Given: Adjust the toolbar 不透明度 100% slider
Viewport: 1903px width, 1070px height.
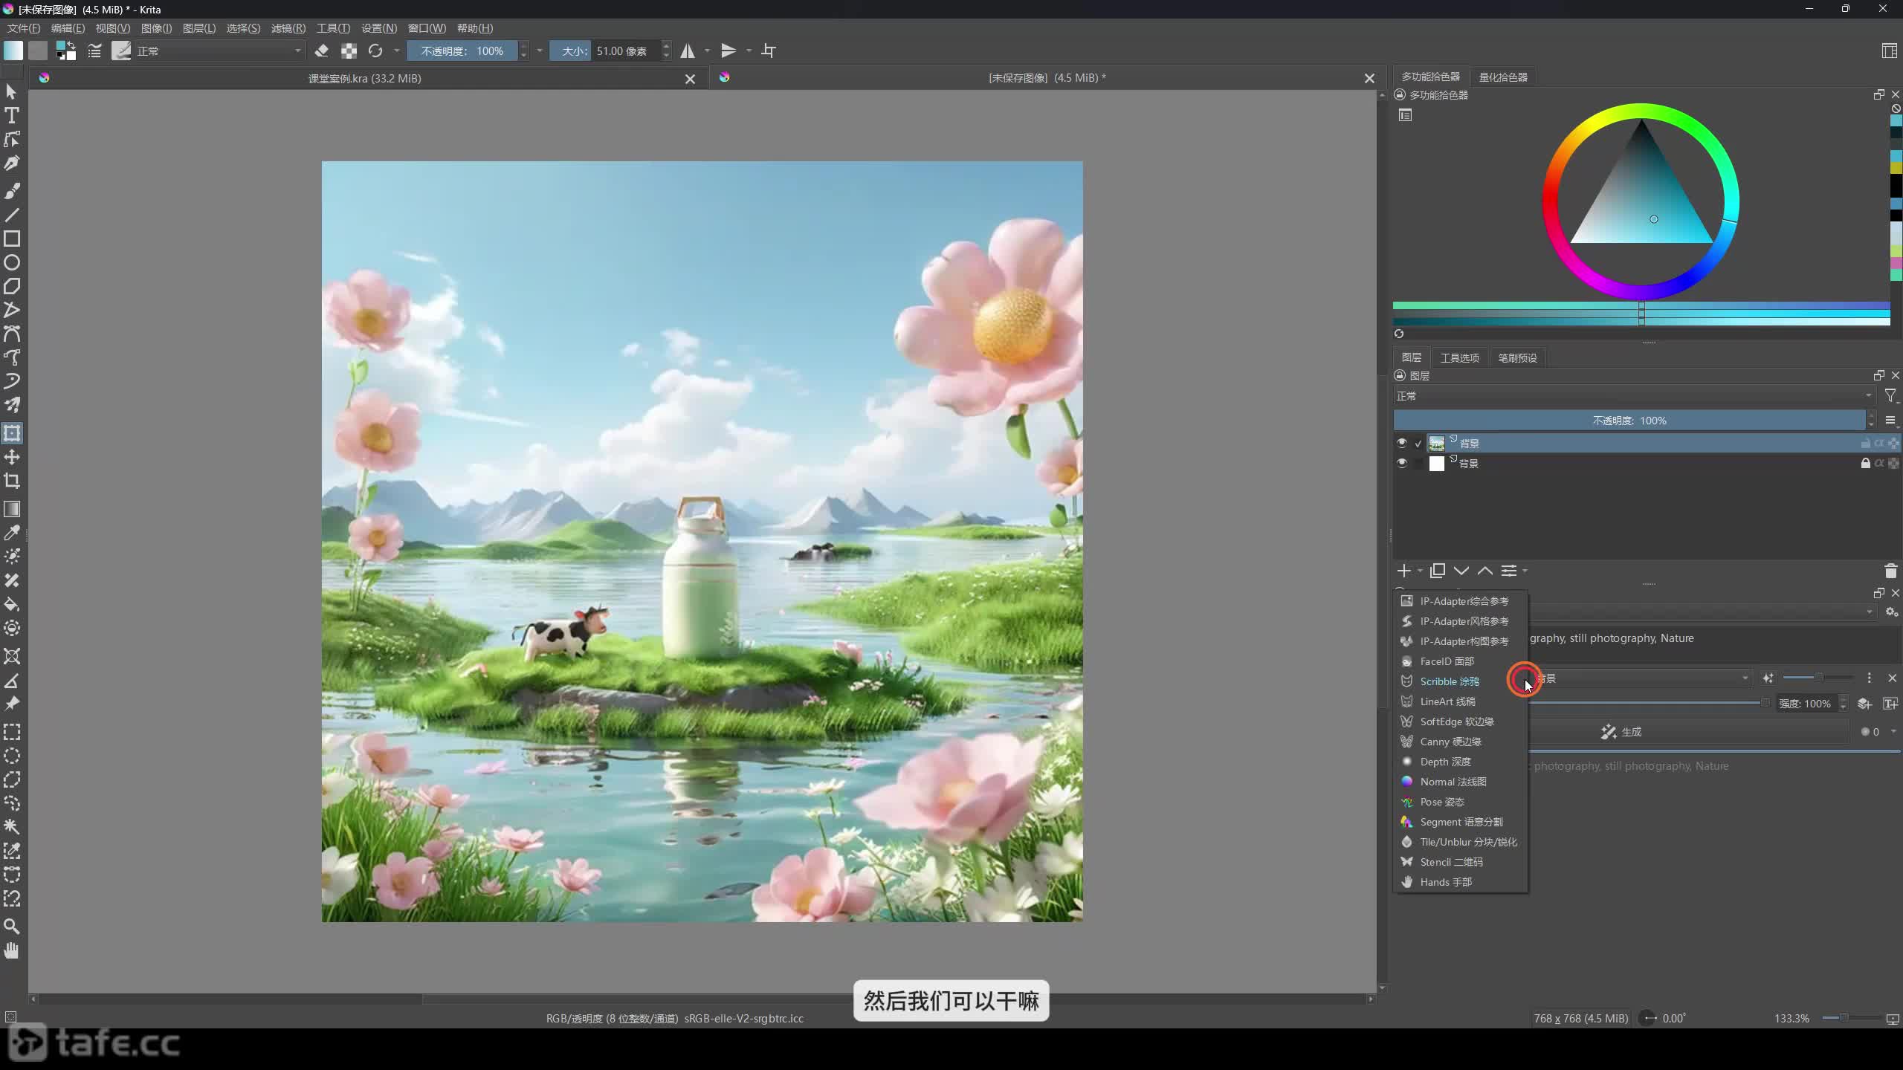Looking at the screenshot, I should click(462, 51).
